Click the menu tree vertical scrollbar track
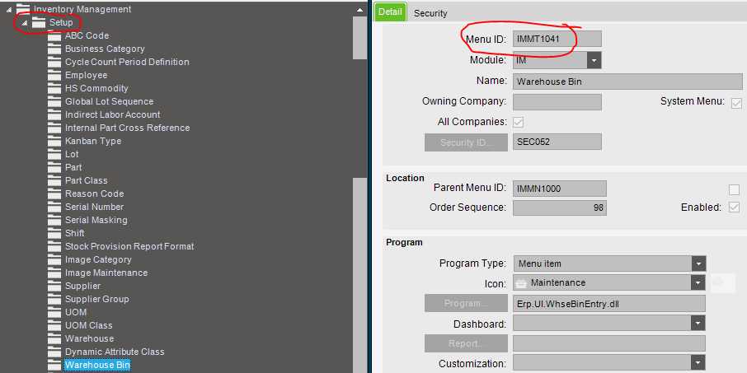The height and width of the screenshot is (373, 747). (359, 119)
